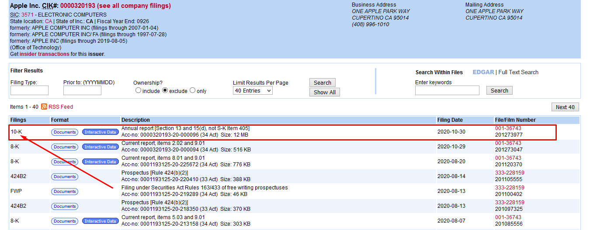This screenshot has height=230, width=590.
Task: Open Documents for the 10-K filing
Action: point(65,132)
